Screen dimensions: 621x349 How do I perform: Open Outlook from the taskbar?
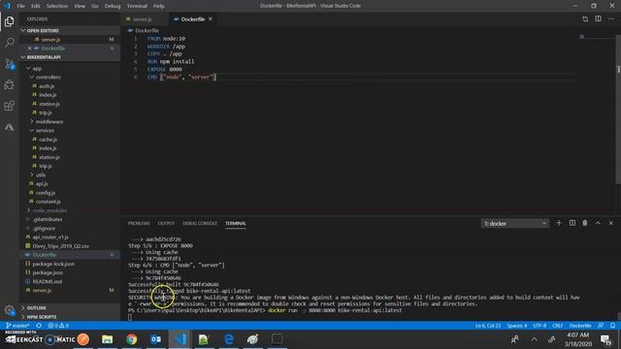[155, 339]
